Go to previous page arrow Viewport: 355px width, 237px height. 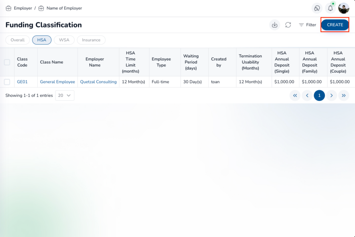click(307, 95)
